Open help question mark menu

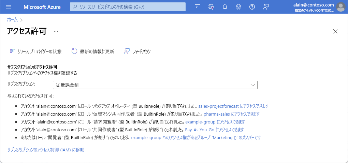coord(252,7)
